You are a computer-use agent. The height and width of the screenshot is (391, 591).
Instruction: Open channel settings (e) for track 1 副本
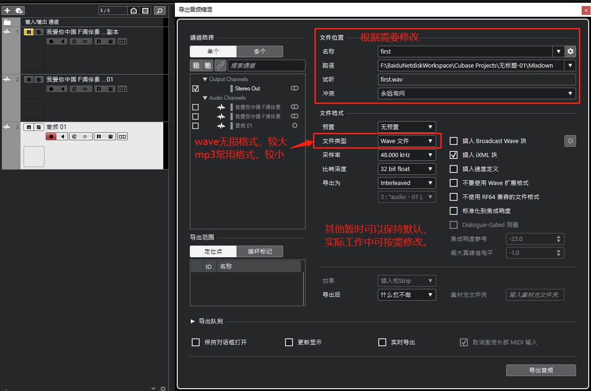point(74,41)
